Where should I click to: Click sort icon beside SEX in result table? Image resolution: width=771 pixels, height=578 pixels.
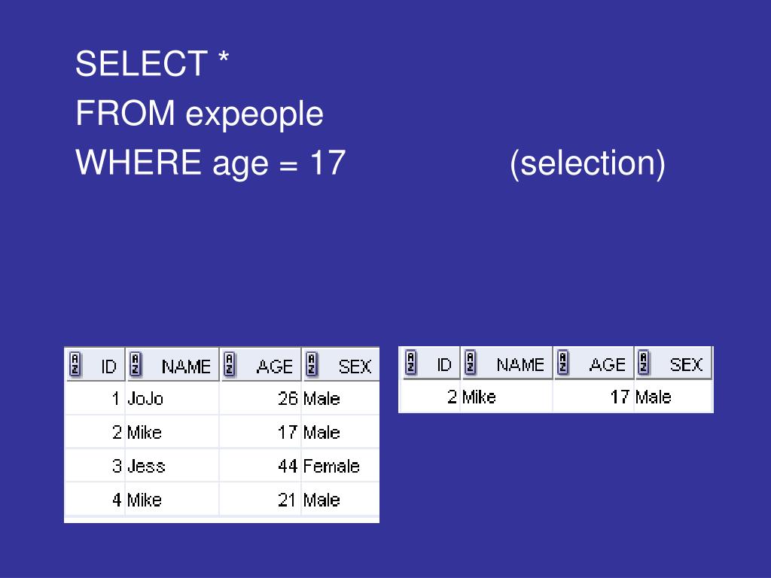pos(644,363)
